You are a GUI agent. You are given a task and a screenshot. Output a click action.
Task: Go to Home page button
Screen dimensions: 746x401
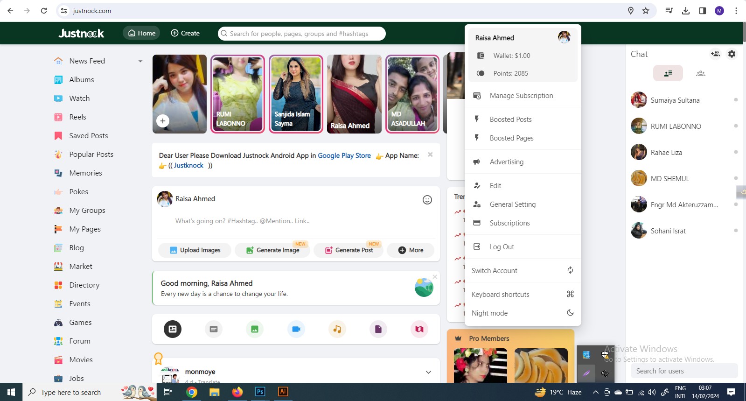tap(142, 33)
